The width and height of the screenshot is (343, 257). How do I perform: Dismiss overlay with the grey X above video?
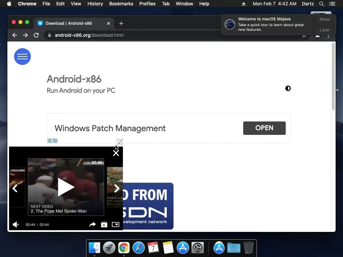pos(120,142)
